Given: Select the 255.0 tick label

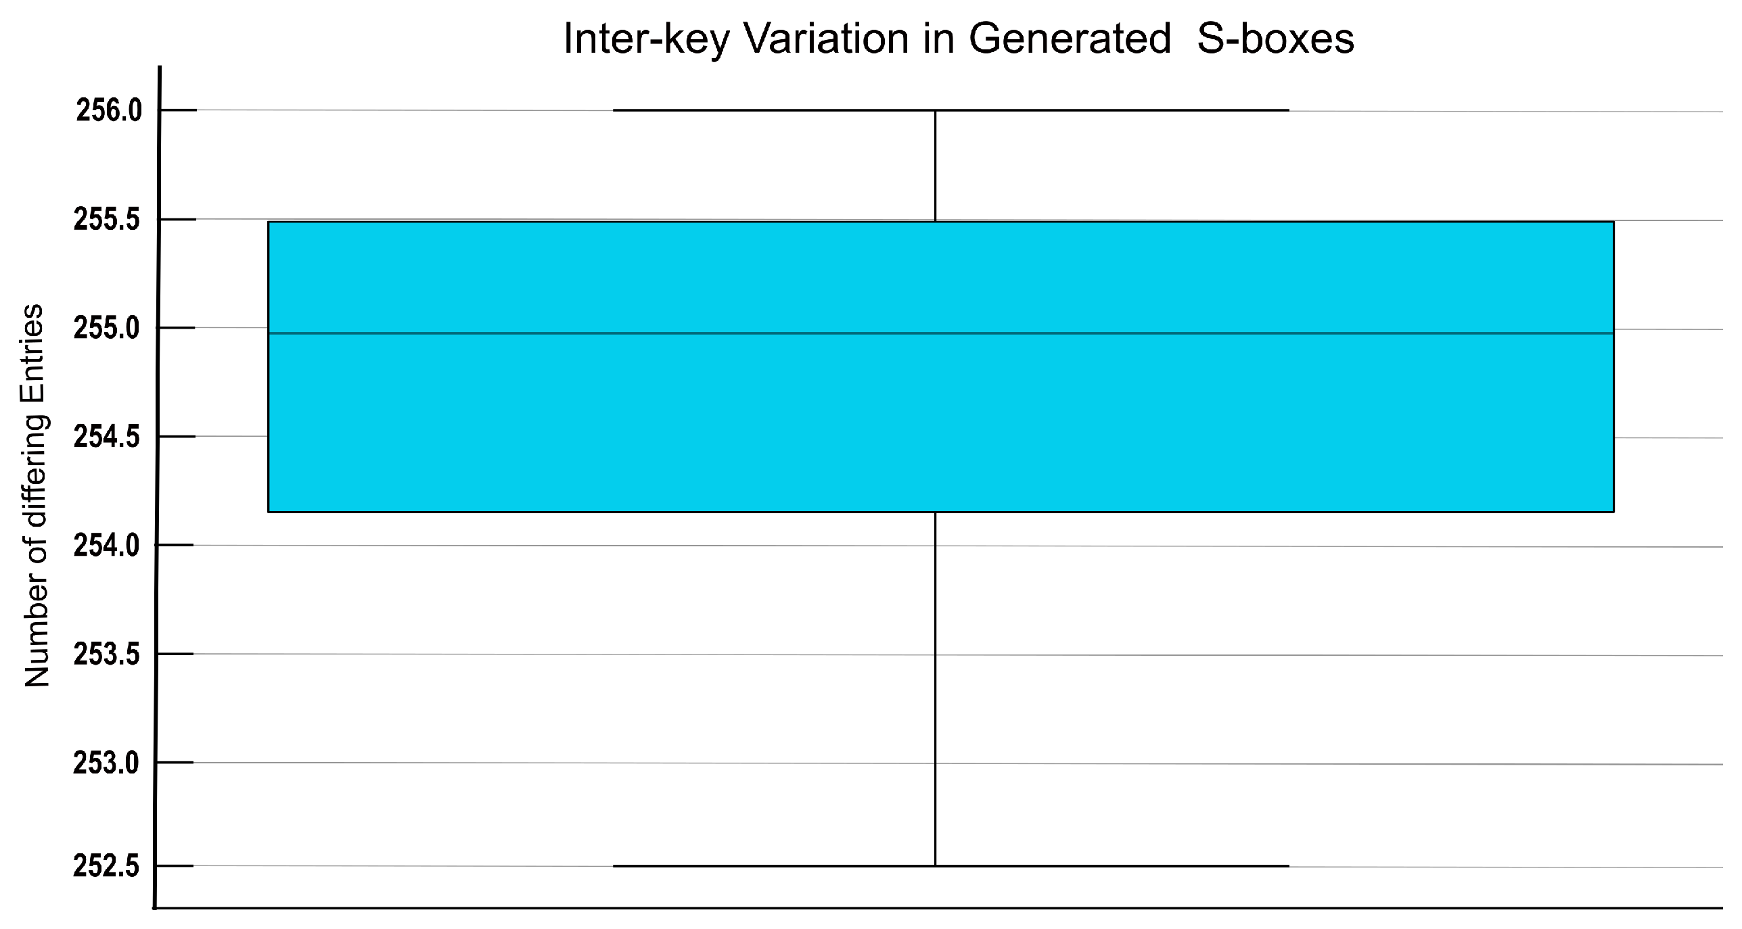Looking at the screenshot, I should coord(107,329).
